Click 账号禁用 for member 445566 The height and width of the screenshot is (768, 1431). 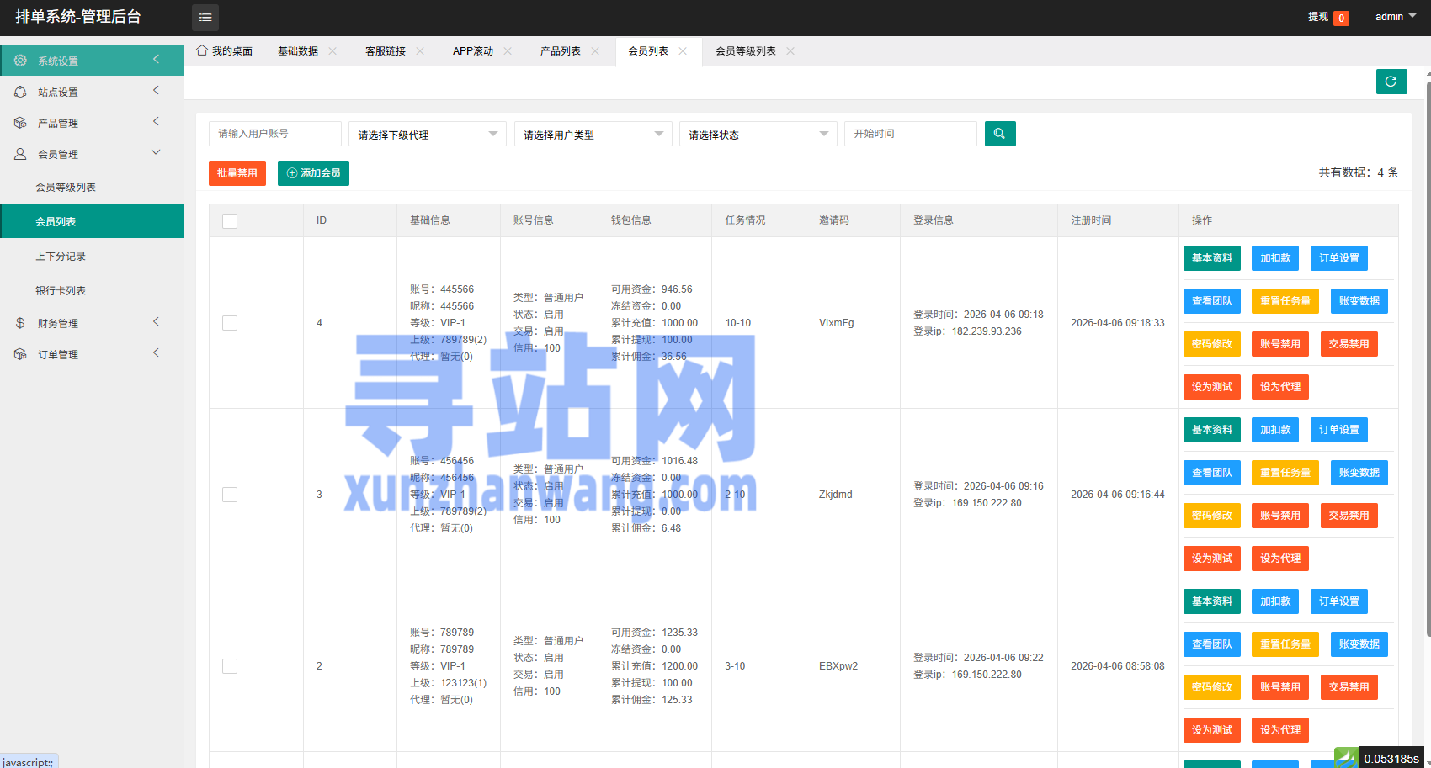pyautogui.click(x=1280, y=344)
